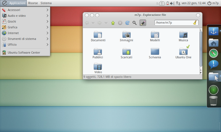Open the forward history dropdown arrow
Screen dimensions: 221x132
click(106, 23)
